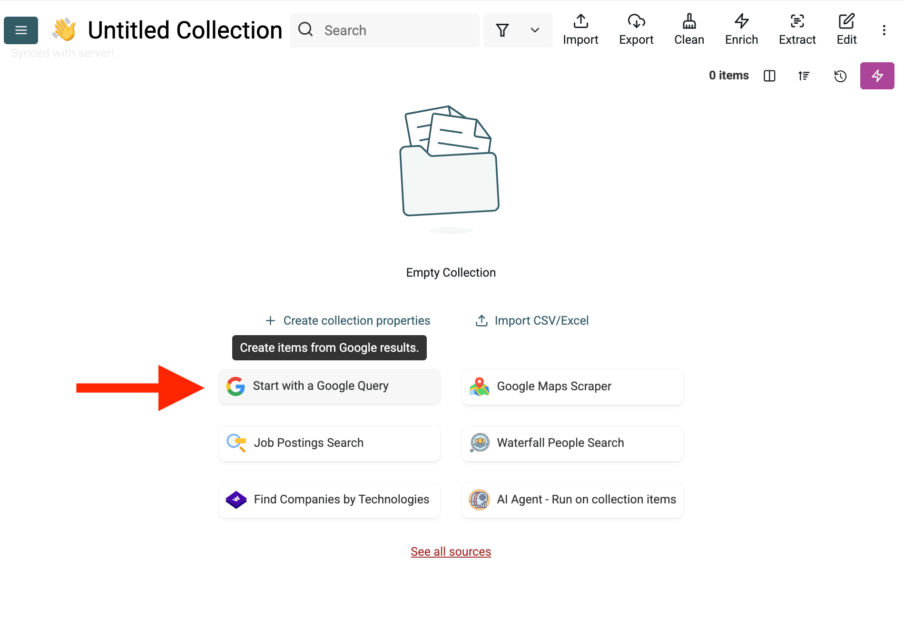The height and width of the screenshot is (627, 904).
Task: Open the version history icon
Action: coord(840,76)
